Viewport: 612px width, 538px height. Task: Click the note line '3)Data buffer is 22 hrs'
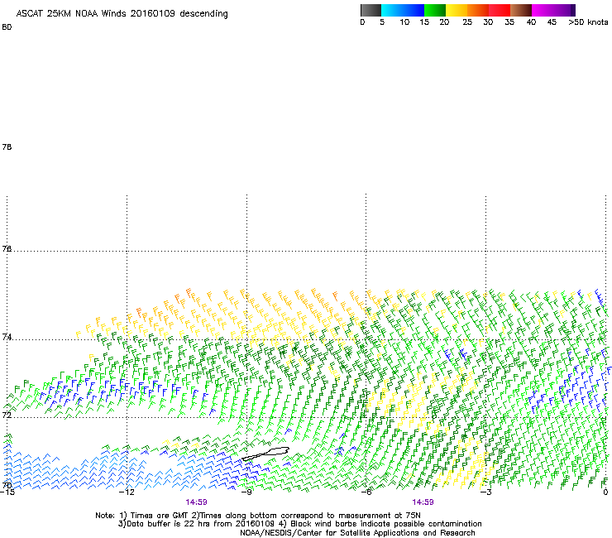[299, 524]
